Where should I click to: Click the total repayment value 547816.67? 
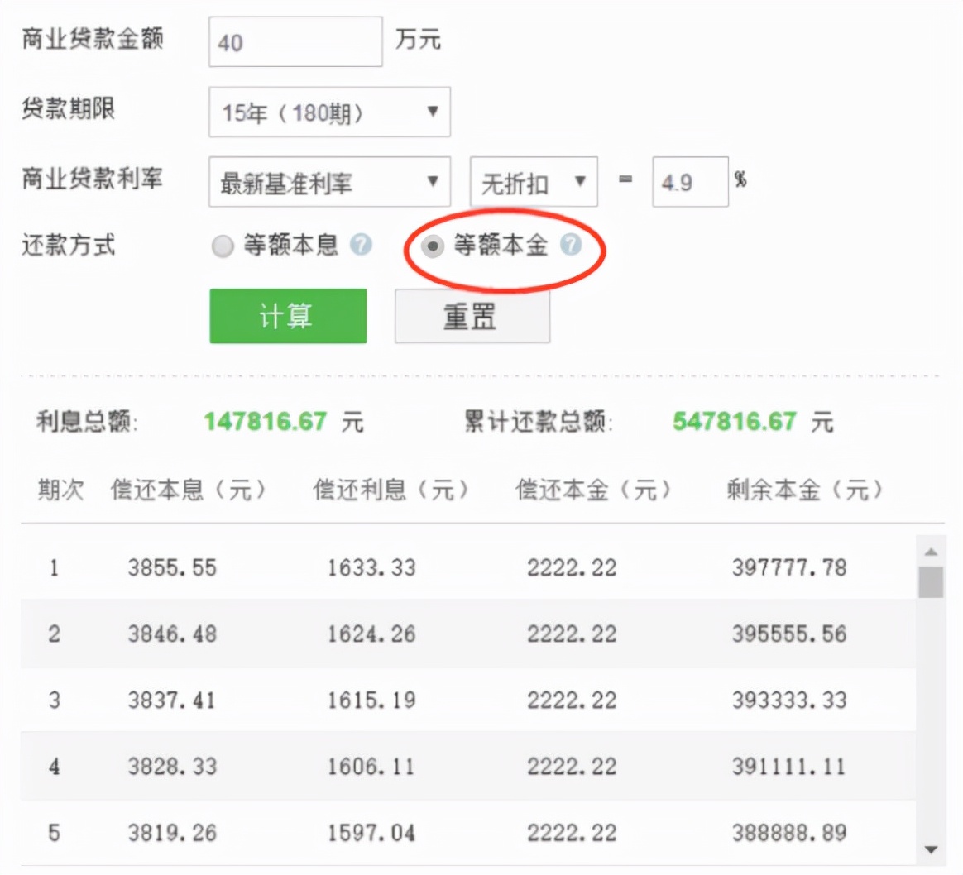click(x=735, y=422)
